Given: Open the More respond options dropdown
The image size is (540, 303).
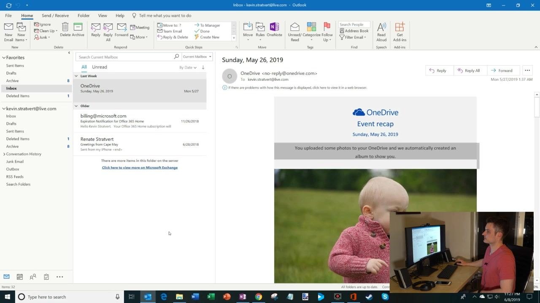Looking at the screenshot, I should pos(139,37).
